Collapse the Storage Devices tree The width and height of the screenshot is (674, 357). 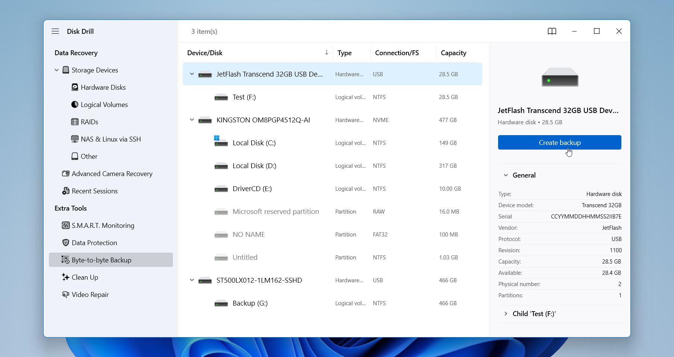tap(57, 70)
